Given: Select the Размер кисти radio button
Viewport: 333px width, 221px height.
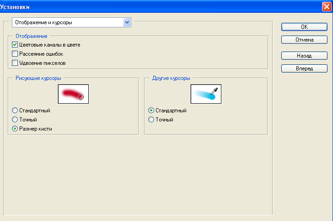Looking at the screenshot, I should pos(15,129).
